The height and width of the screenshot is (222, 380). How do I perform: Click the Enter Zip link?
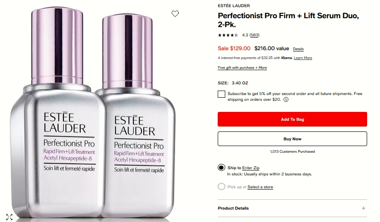251,168
